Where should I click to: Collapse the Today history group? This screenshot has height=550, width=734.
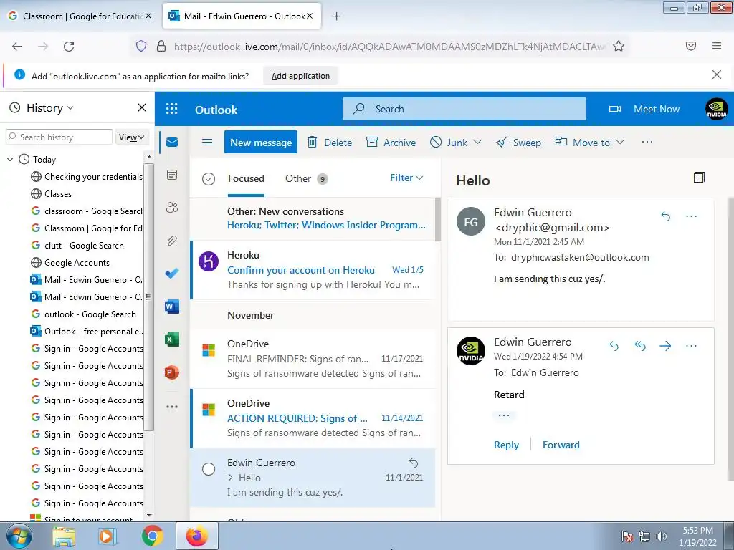pyautogui.click(x=10, y=160)
